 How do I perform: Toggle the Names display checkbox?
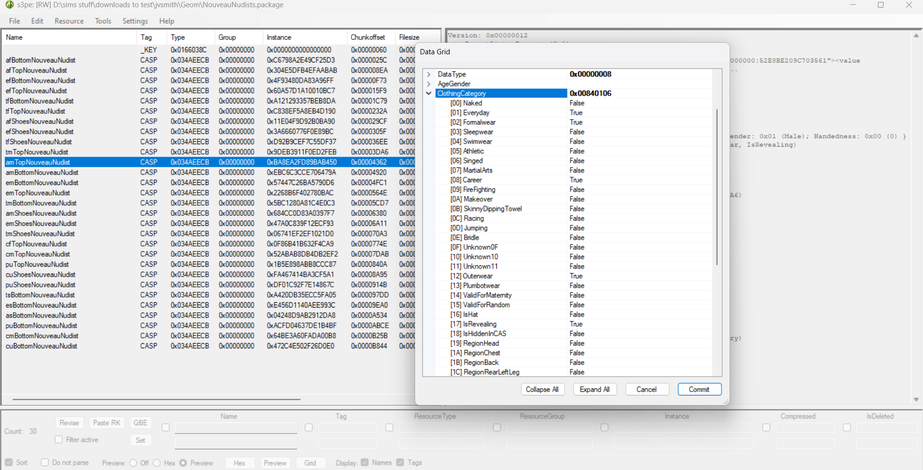tap(365, 462)
